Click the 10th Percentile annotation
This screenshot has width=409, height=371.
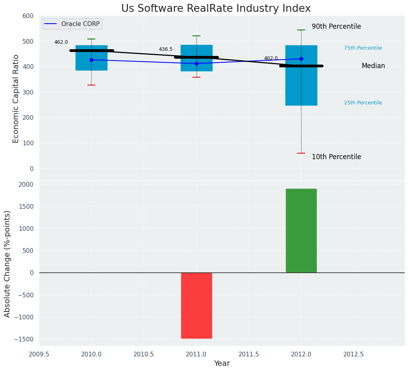pyautogui.click(x=336, y=157)
